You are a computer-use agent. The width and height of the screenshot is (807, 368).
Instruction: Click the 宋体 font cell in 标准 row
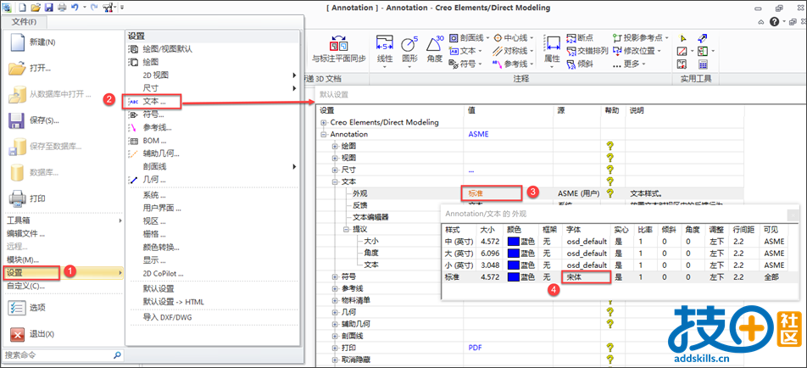tap(587, 277)
